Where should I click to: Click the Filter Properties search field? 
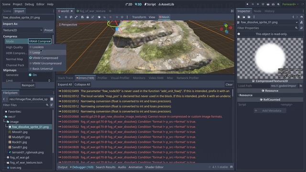pyautogui.click(x=268, y=28)
